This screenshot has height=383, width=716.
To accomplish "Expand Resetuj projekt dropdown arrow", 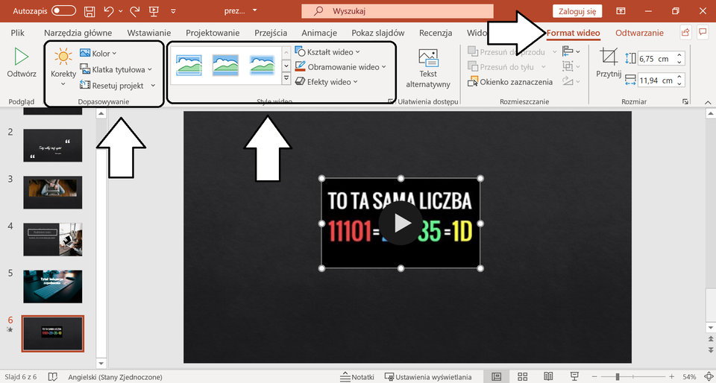I will 153,85.
